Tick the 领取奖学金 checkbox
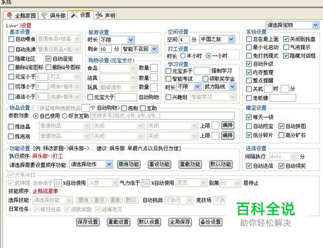The height and width of the screenshot is (248, 323). pyautogui.click(x=205, y=79)
